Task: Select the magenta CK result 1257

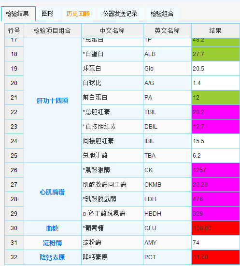Action: (215, 170)
